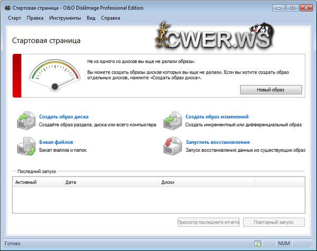Click the NUM indicator in status bar
The image size is (317, 251).
[284, 243]
